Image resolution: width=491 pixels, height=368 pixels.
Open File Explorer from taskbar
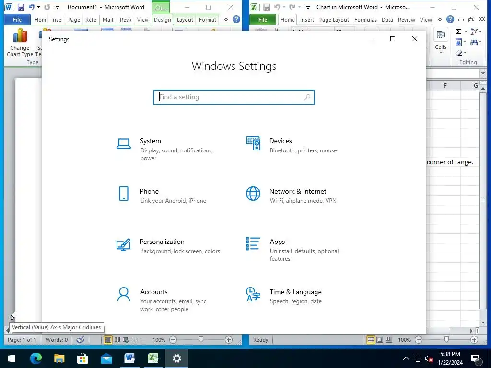(x=59, y=358)
